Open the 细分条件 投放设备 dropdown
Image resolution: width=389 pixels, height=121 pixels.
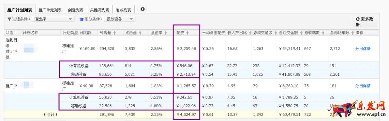tap(120, 19)
